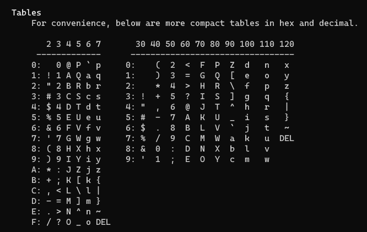This screenshot has height=232, width=367.
Task: Click the { character in hex table
Action: coord(98,180)
